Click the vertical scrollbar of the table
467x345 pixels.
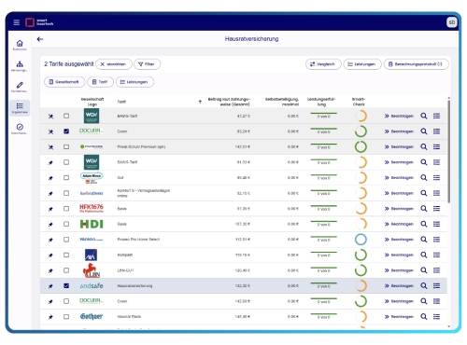(448, 151)
